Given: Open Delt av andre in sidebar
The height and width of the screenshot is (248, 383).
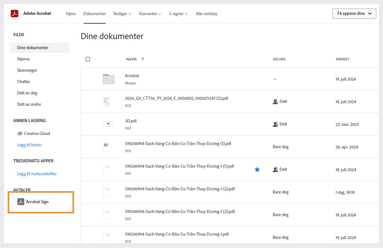Looking at the screenshot, I should [x=29, y=104].
